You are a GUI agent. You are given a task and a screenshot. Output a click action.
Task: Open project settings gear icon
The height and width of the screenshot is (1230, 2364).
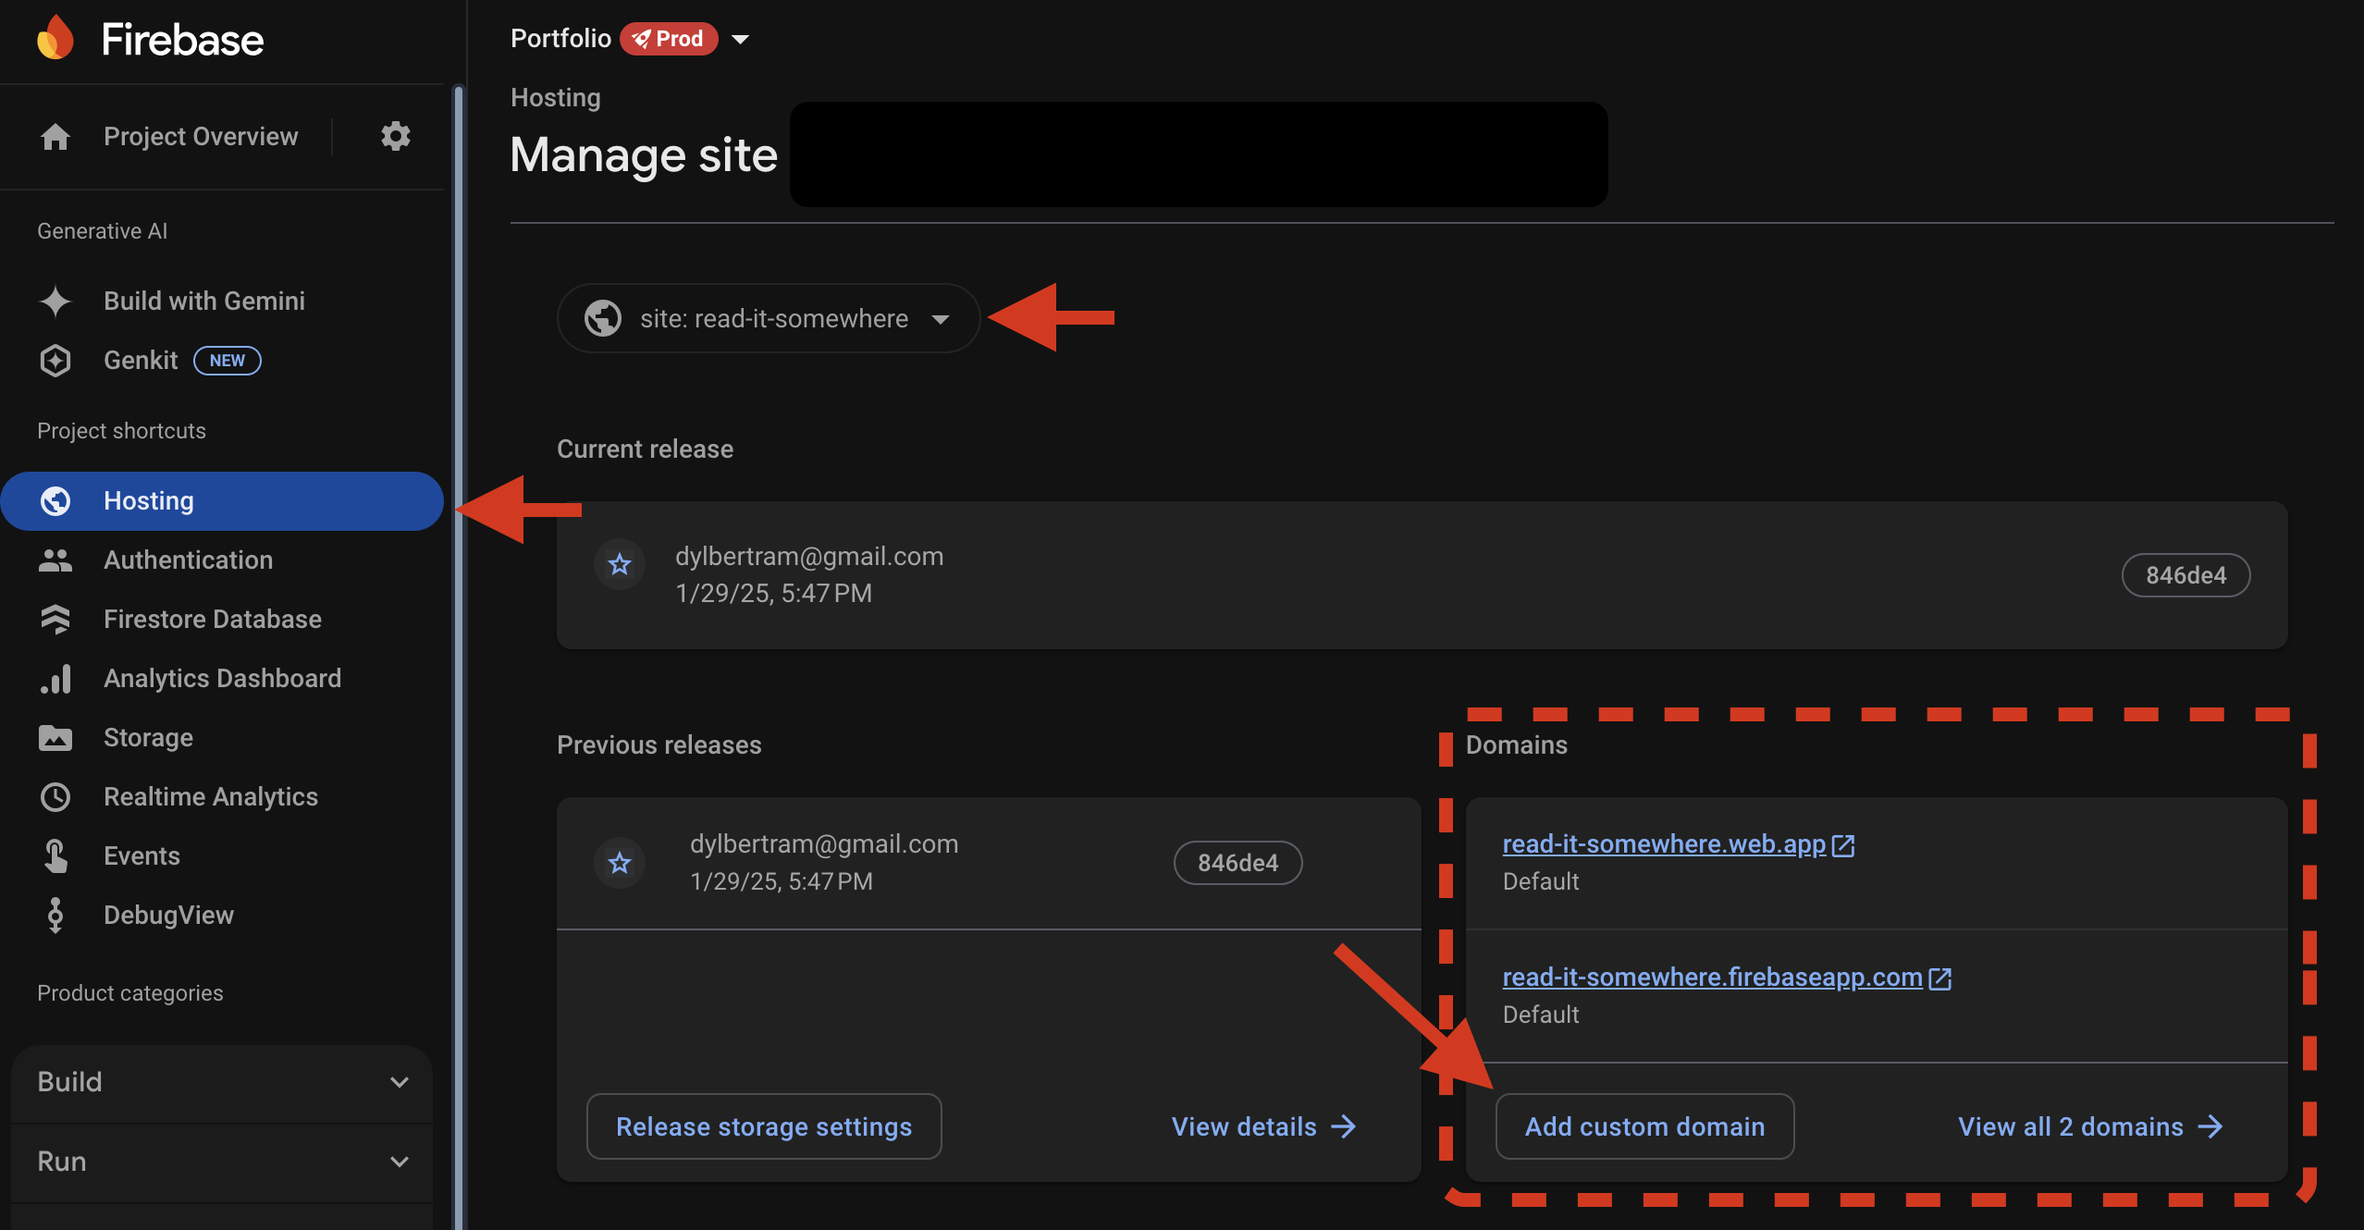(395, 136)
